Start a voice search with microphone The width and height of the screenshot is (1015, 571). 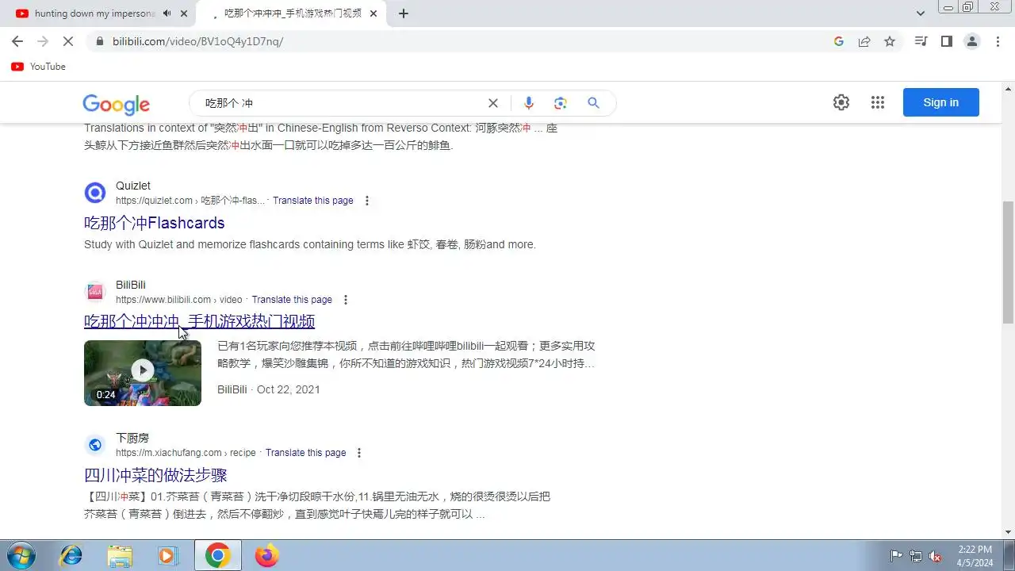tap(529, 103)
